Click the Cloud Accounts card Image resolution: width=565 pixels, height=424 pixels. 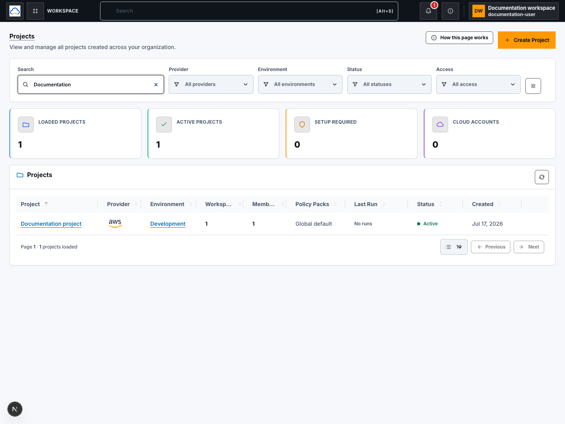coord(490,133)
